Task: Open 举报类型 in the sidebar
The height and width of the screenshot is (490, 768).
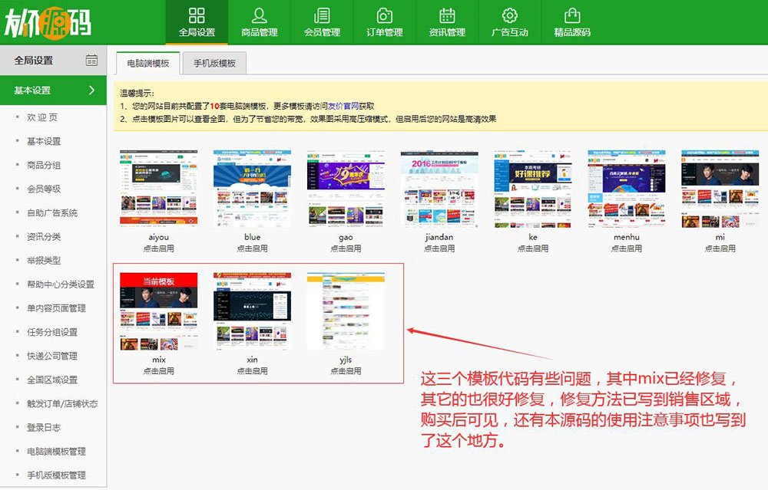Action: click(44, 261)
